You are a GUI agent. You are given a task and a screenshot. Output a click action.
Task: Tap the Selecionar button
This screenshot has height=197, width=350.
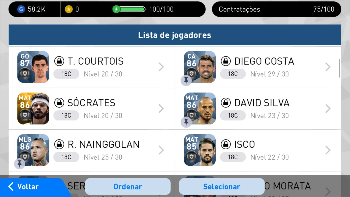click(x=222, y=186)
